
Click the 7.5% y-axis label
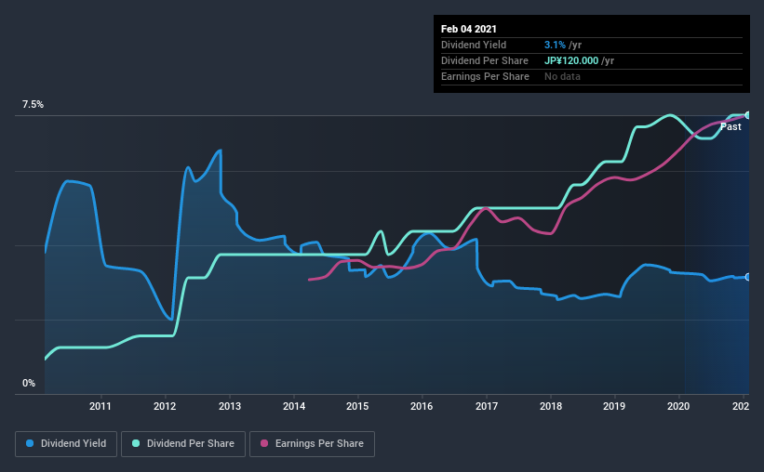pyautogui.click(x=33, y=104)
